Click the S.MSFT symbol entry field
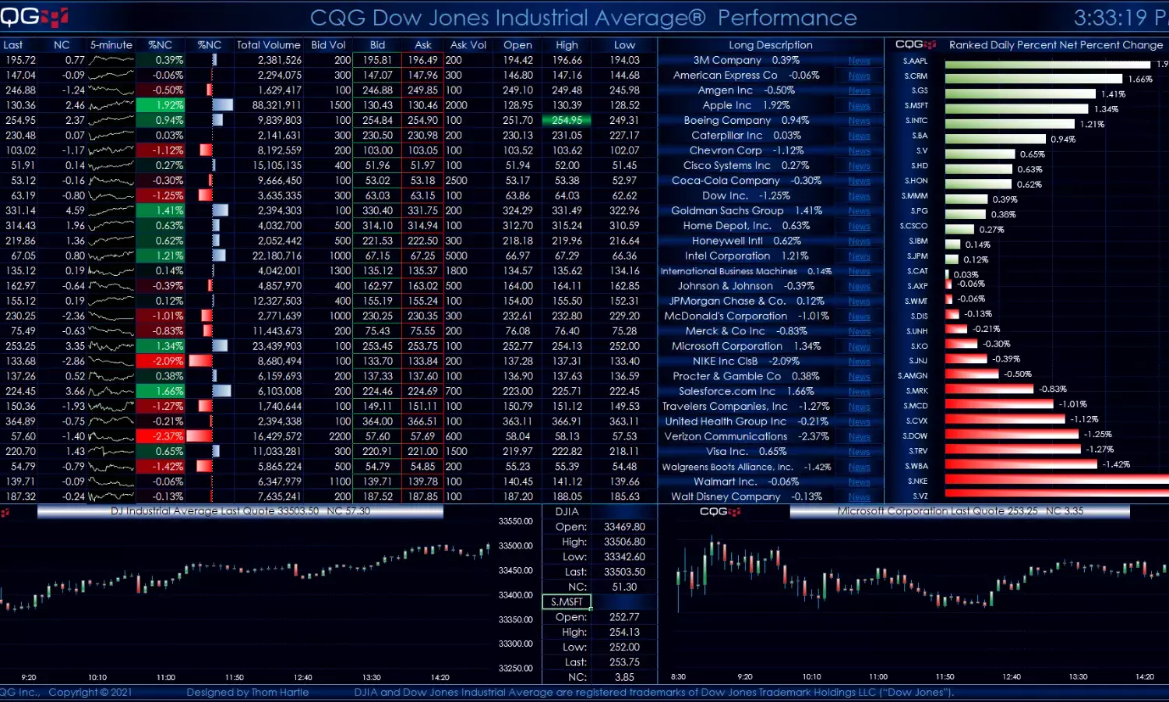This screenshot has height=702, width=1169. 567,601
